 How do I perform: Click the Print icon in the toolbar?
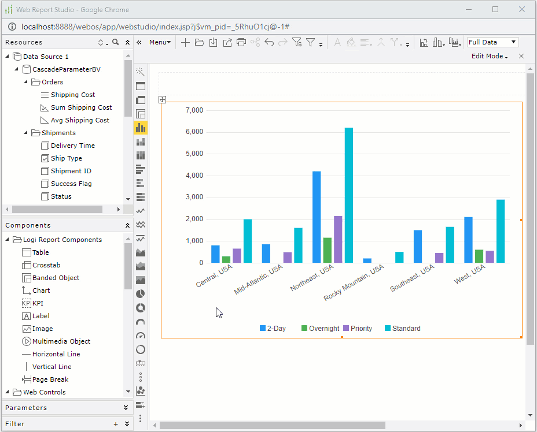pos(241,42)
